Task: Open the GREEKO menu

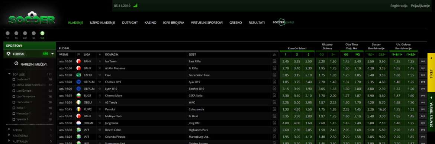Action: coord(236,23)
